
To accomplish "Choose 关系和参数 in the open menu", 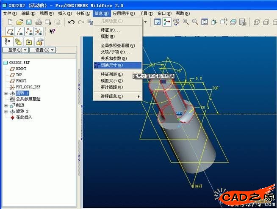I will [114, 58].
